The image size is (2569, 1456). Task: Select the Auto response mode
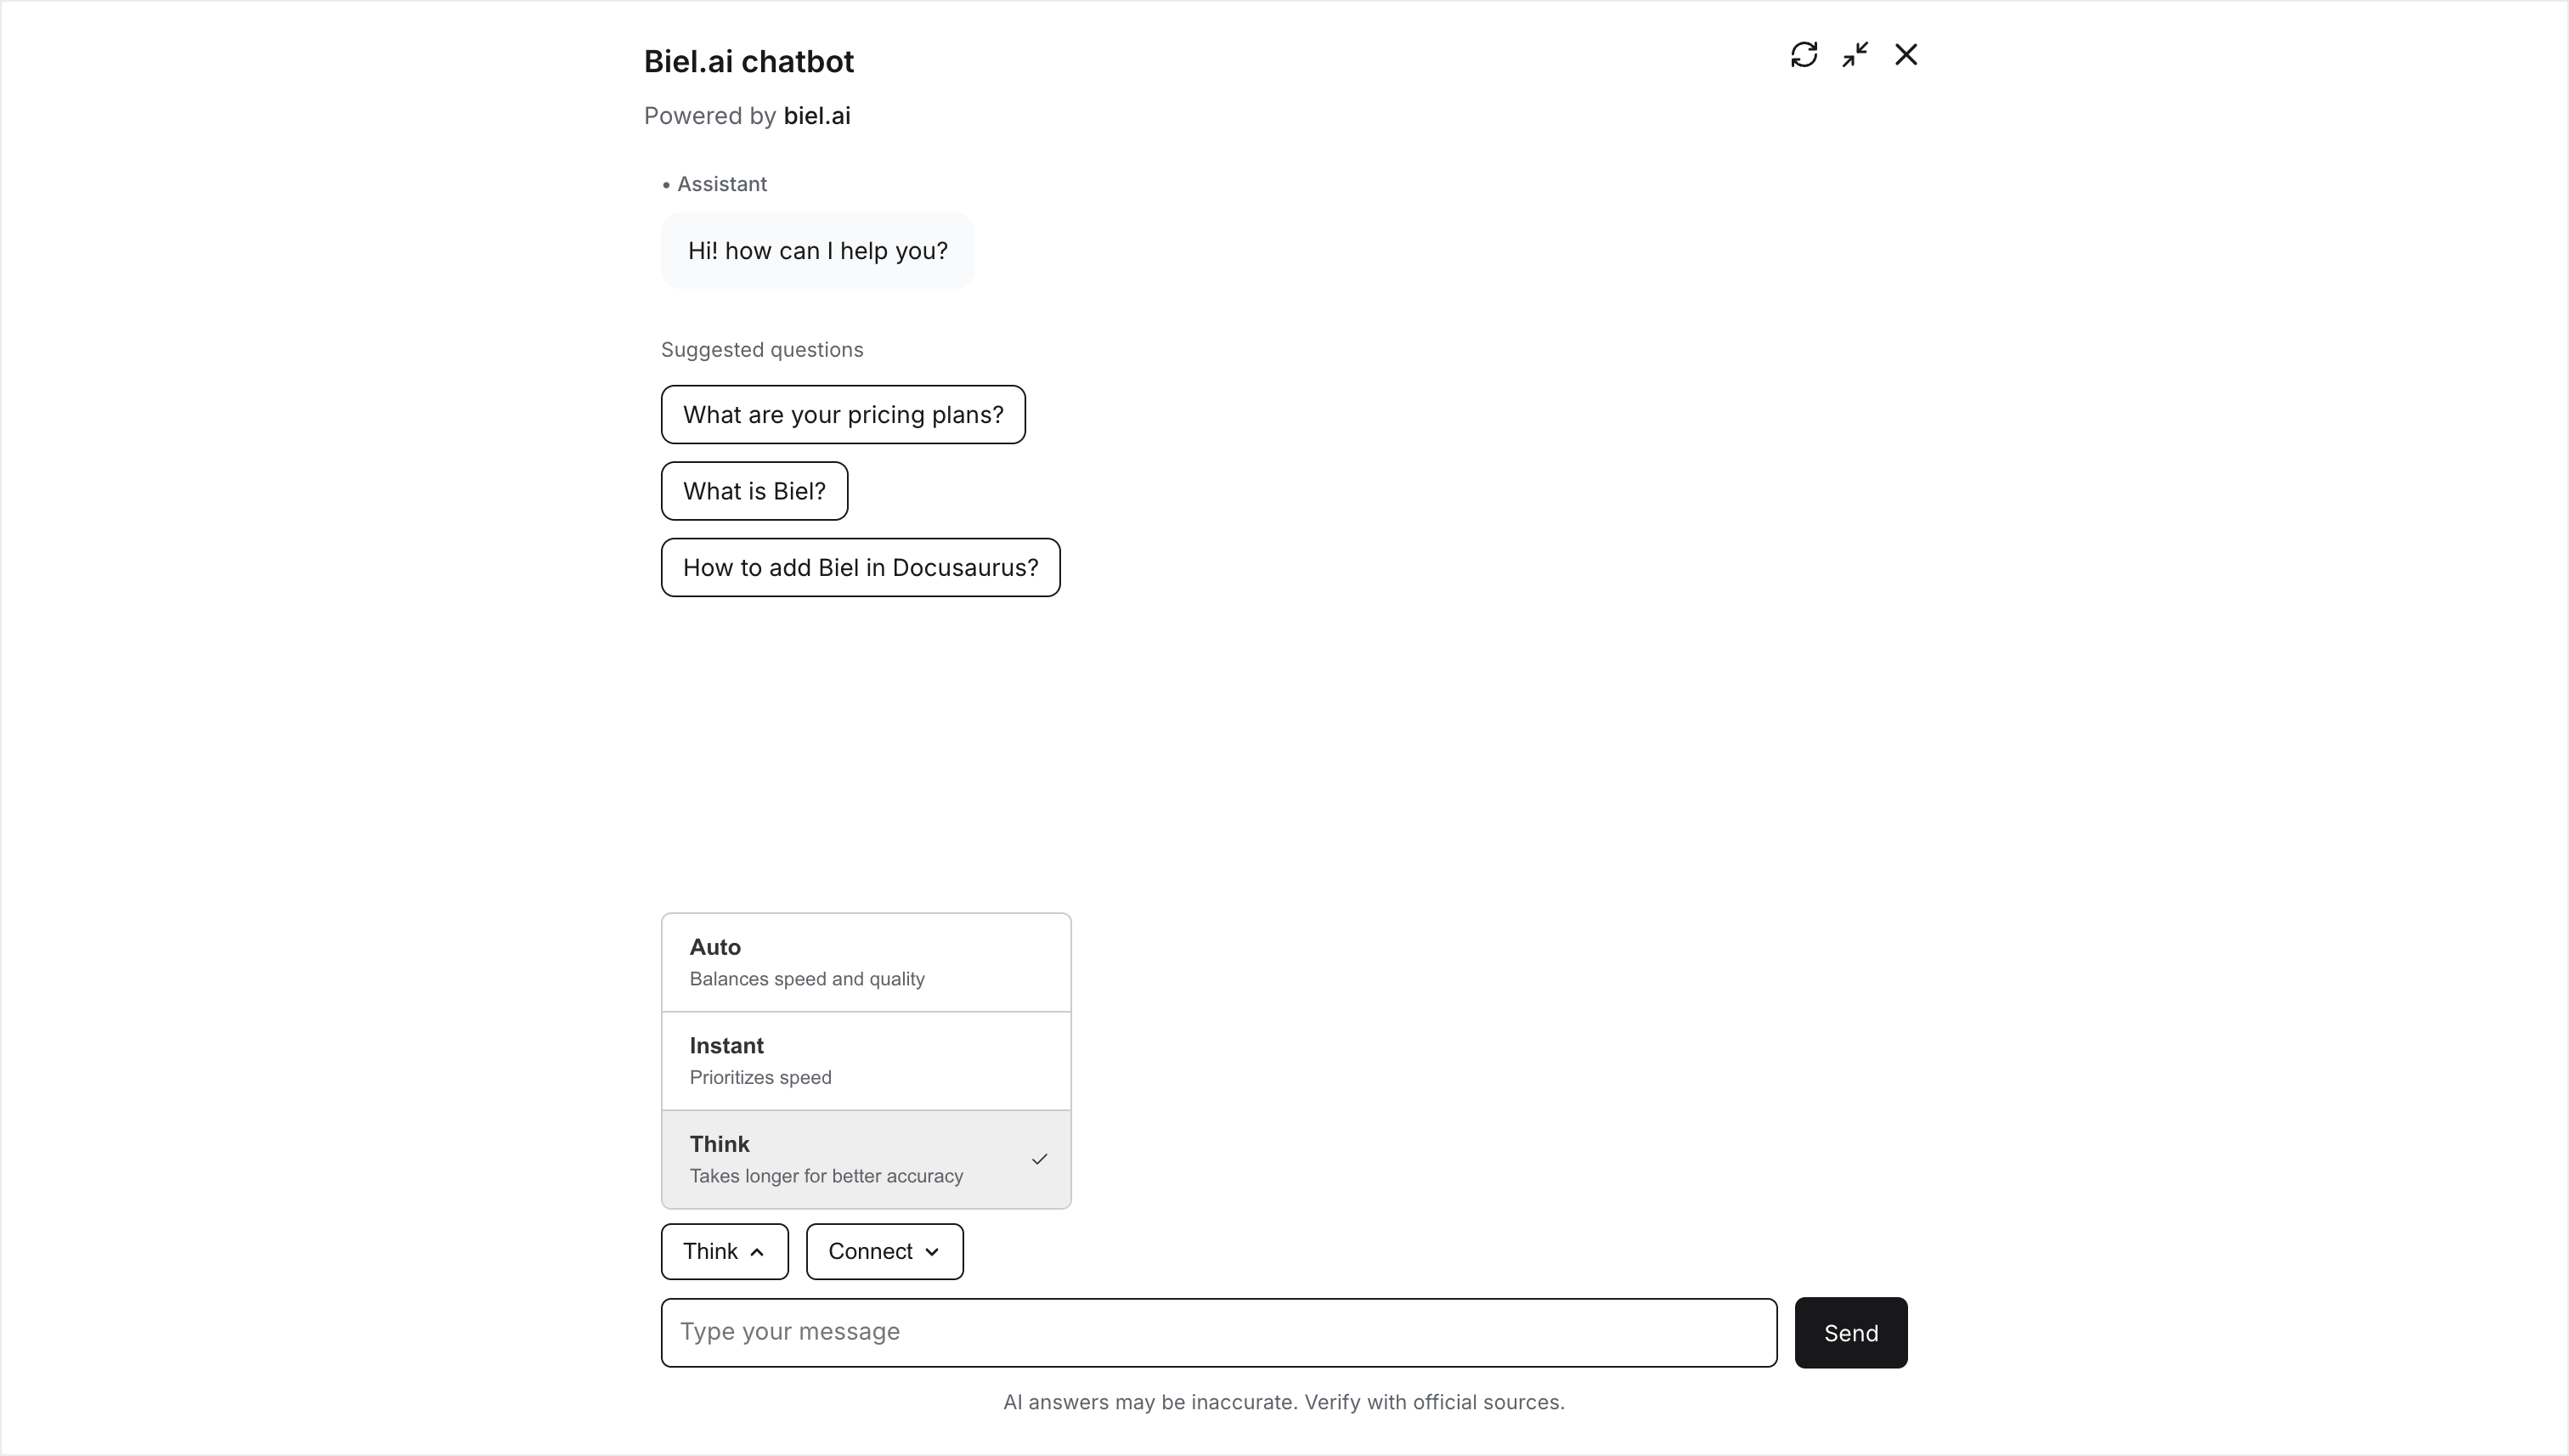(865, 961)
